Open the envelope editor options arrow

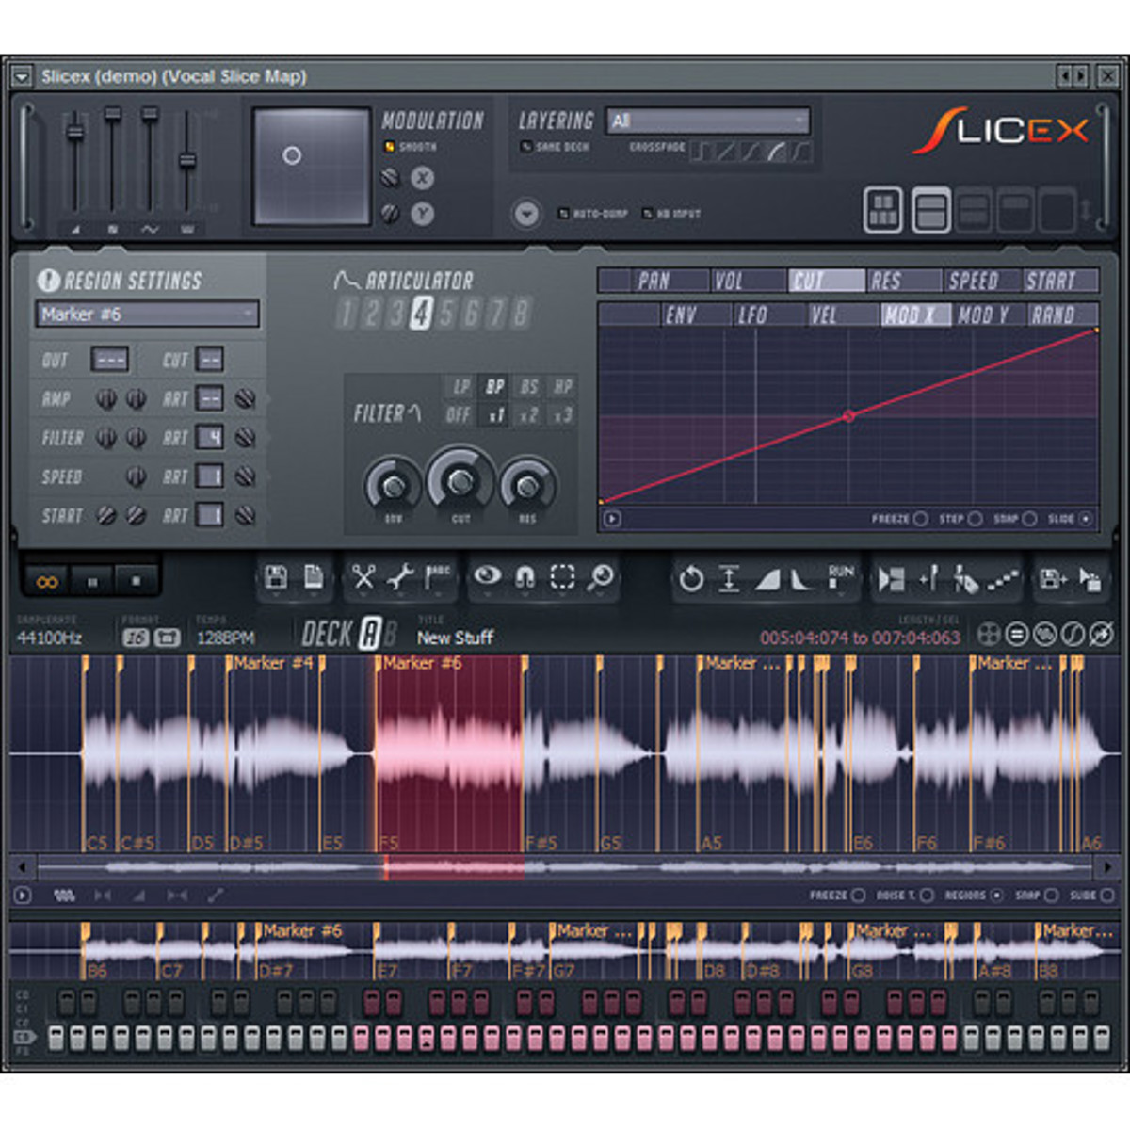click(x=612, y=519)
